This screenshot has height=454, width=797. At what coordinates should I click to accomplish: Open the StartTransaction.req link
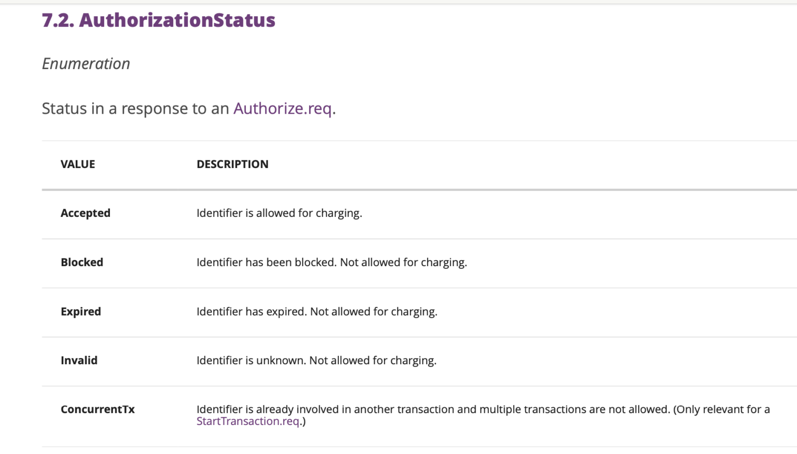pos(248,421)
